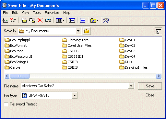Open the Favorites menu

click(52, 13)
